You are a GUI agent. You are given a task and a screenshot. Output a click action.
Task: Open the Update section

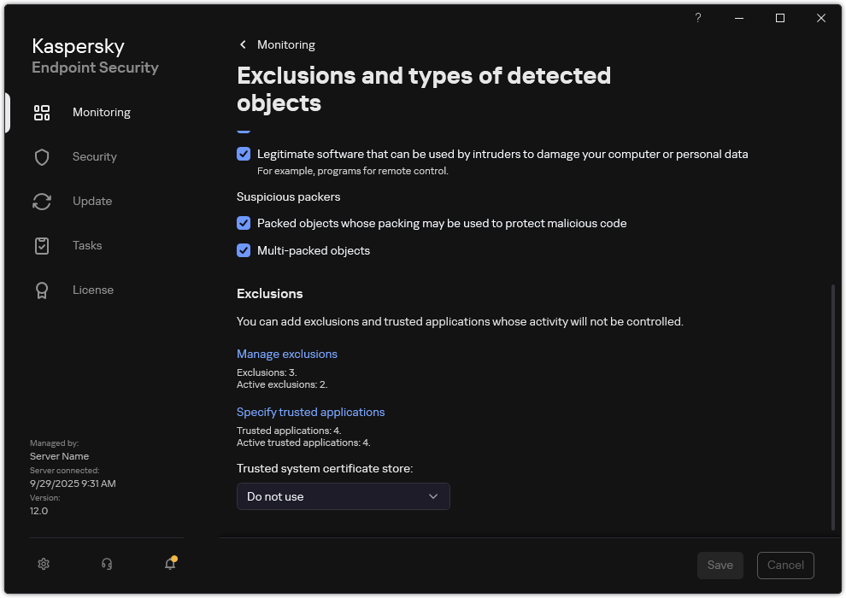click(91, 201)
